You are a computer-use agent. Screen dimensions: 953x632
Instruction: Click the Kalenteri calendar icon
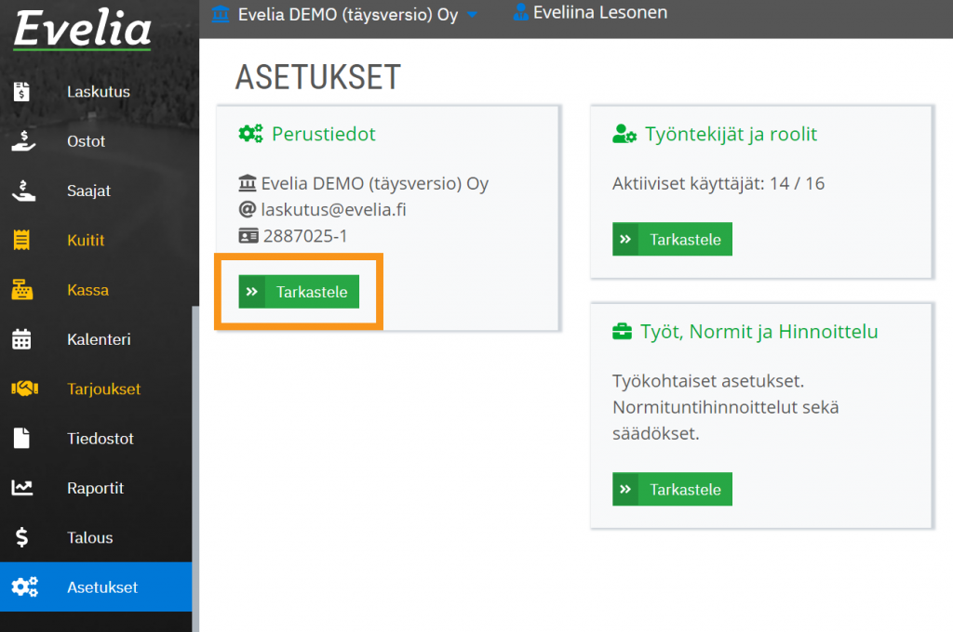(x=21, y=338)
